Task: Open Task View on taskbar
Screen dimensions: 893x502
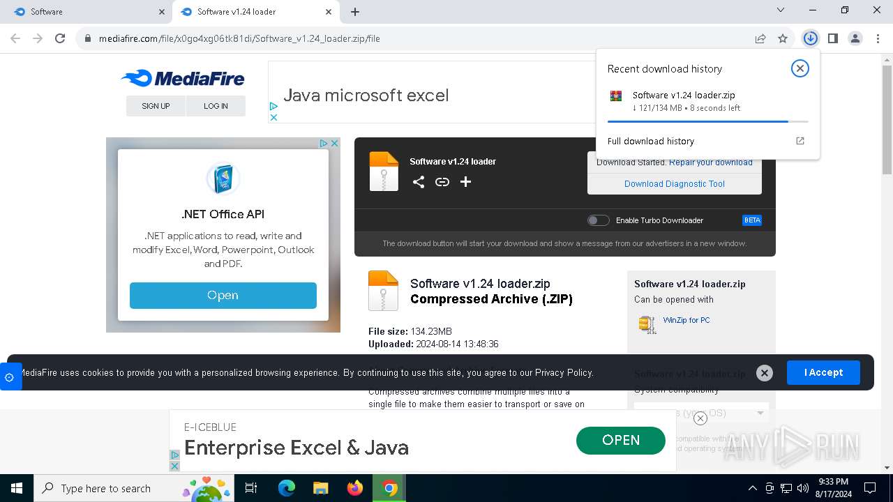Action: [x=251, y=488]
